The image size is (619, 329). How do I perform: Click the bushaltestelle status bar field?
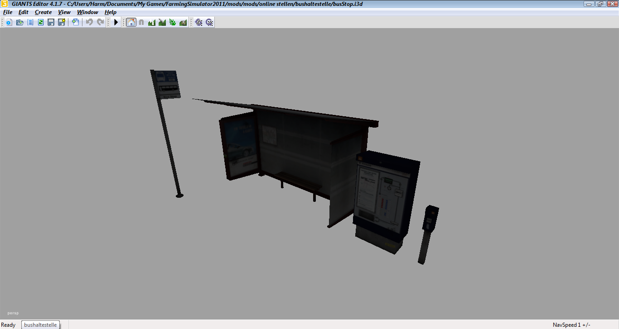click(40, 325)
